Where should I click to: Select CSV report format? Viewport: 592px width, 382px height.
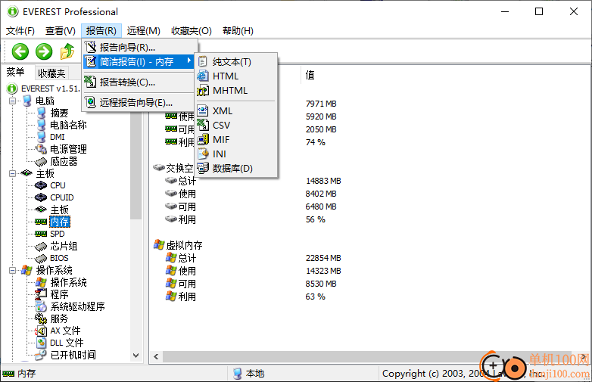point(236,125)
